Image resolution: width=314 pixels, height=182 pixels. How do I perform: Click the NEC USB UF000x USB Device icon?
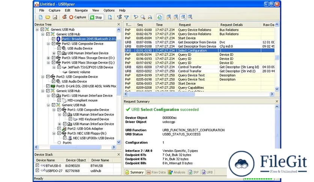tap(70, 138)
